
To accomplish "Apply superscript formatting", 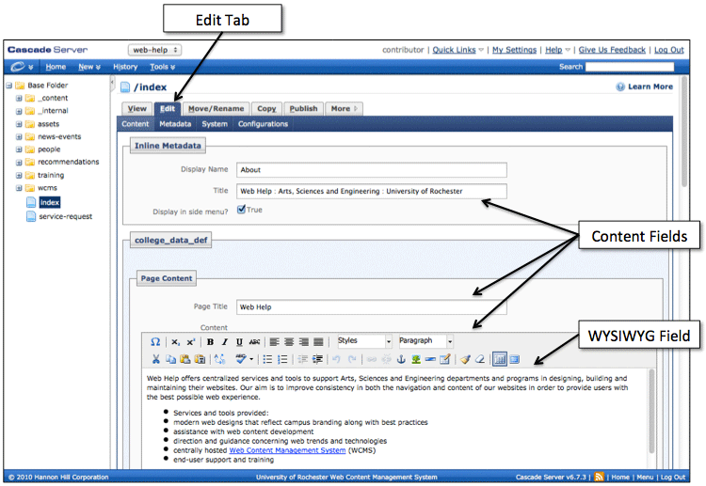I will [x=191, y=342].
